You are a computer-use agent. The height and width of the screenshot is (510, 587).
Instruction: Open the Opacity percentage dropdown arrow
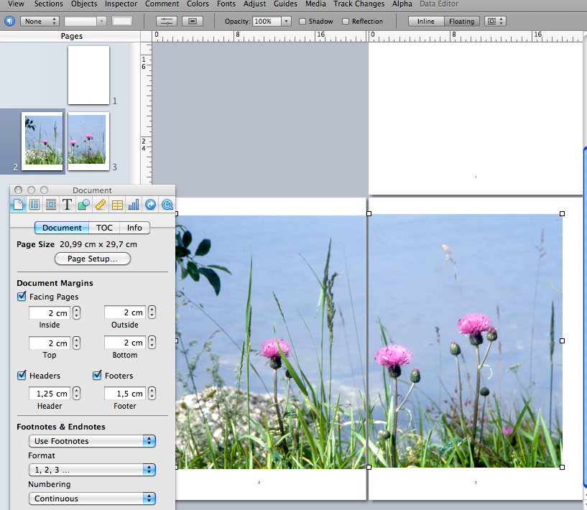click(x=286, y=22)
